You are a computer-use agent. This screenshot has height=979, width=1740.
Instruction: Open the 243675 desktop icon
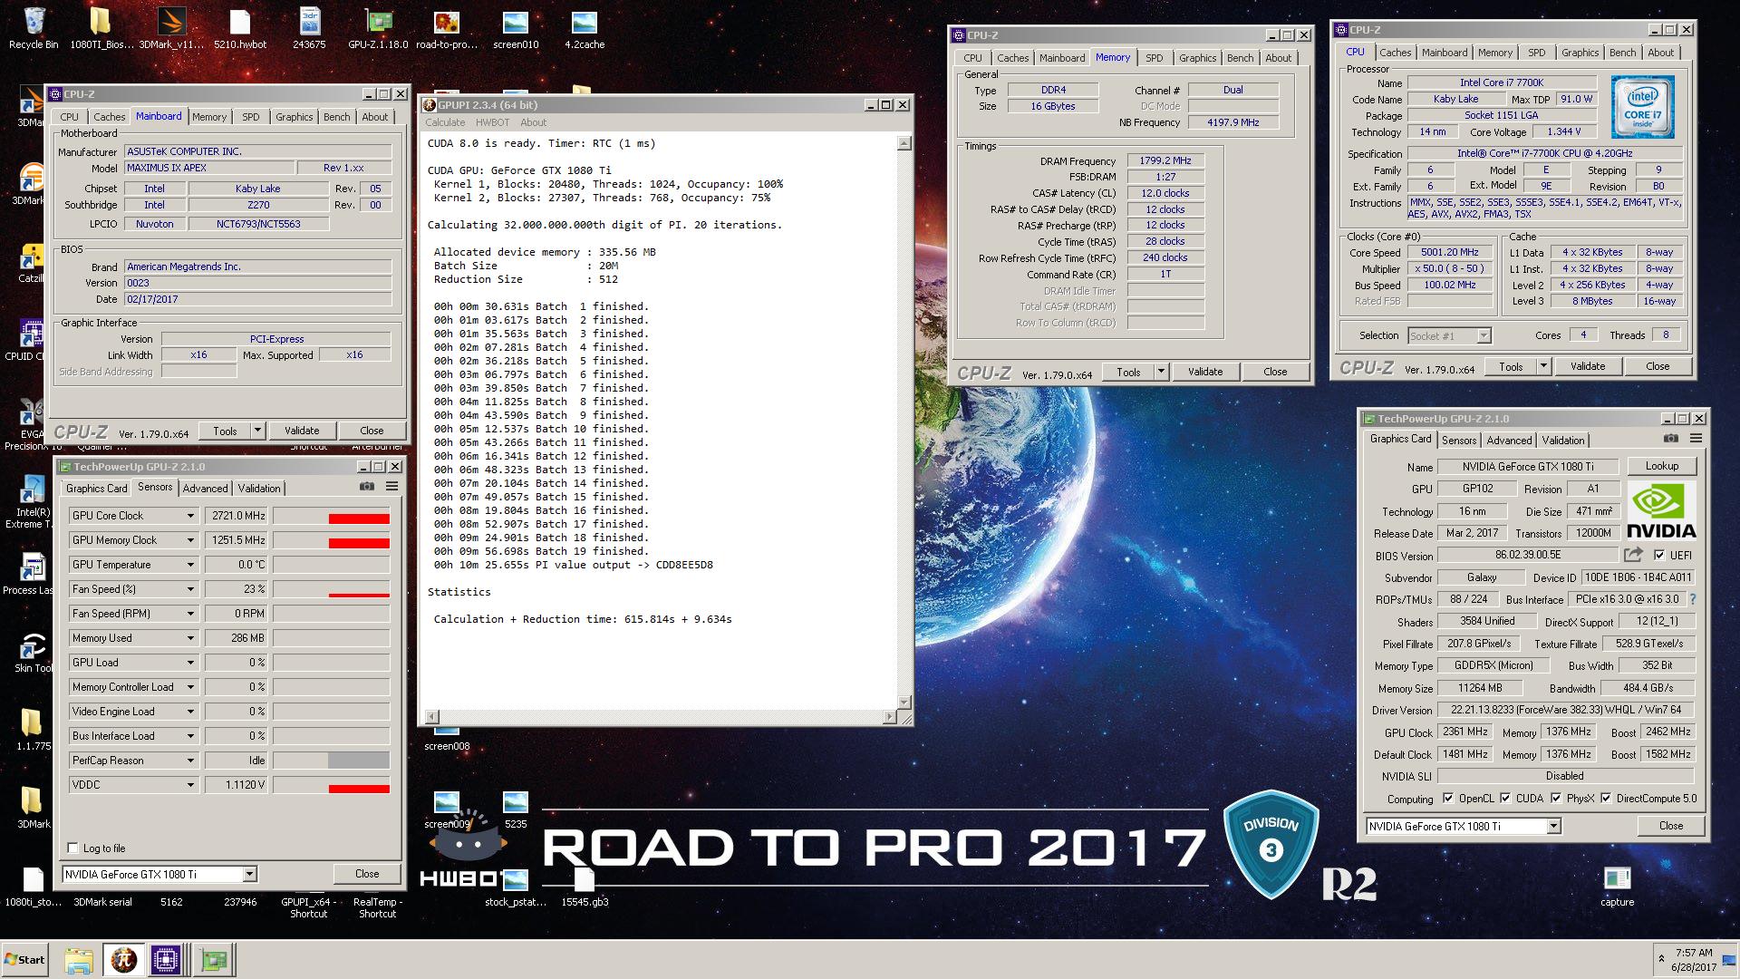click(x=309, y=27)
